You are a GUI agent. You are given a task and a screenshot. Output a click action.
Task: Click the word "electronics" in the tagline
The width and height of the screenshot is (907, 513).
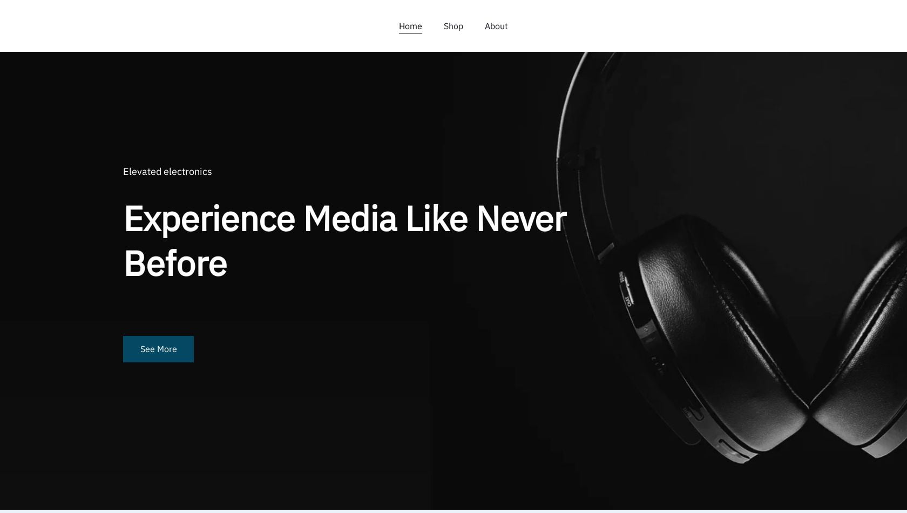pos(187,172)
